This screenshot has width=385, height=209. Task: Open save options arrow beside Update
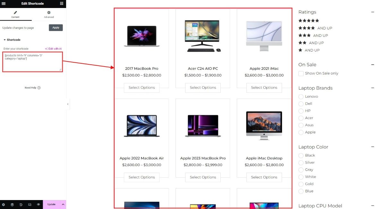click(x=63, y=205)
